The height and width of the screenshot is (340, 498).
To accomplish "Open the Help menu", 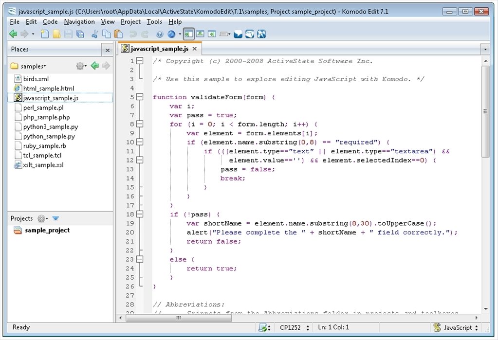I will pyautogui.click(x=175, y=22).
